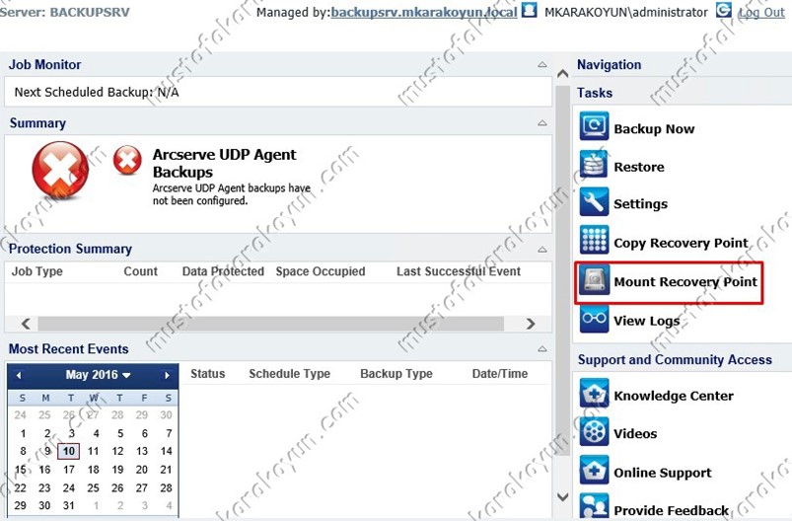This screenshot has width=792, height=521.
Task: Open Provide Feedback link
Action: click(x=672, y=510)
